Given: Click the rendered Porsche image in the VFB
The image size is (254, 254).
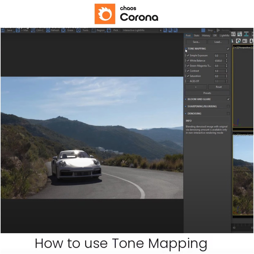Looking at the screenshot, I should point(92,138).
